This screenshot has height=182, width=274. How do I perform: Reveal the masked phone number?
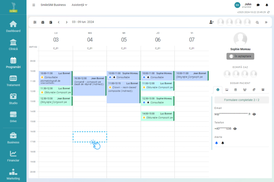(235, 129)
